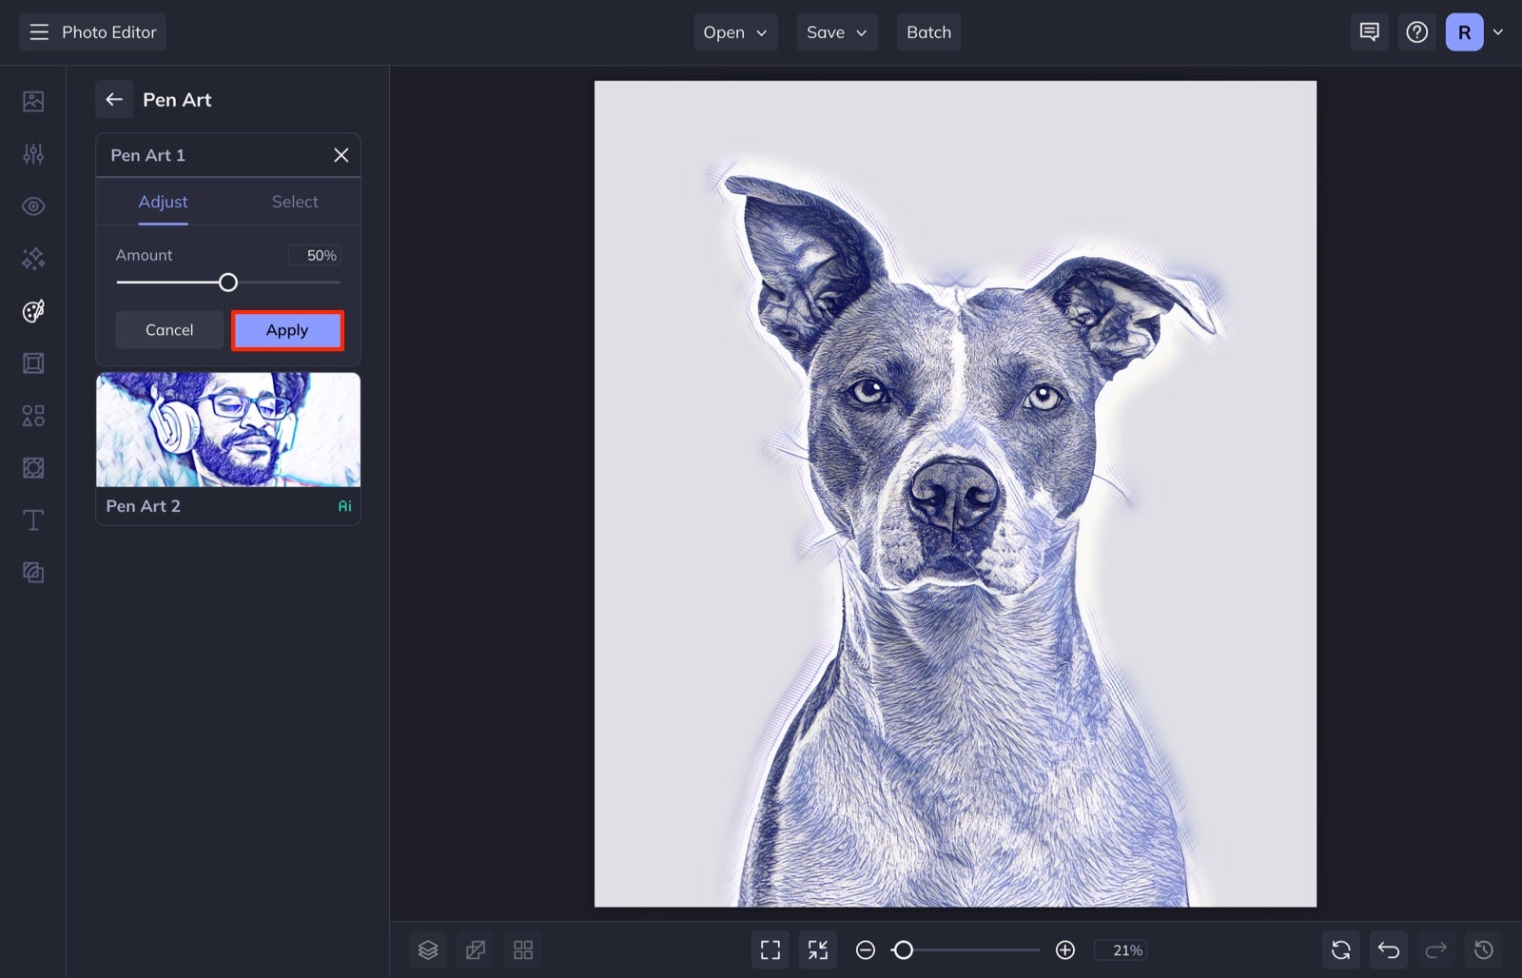The image size is (1522, 978).
Task: Open the undo history icon
Action: click(x=1483, y=949)
